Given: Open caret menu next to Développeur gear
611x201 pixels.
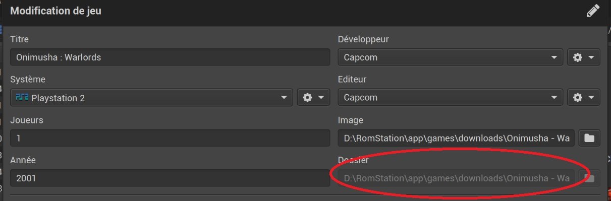Looking at the screenshot, I should [x=591, y=57].
